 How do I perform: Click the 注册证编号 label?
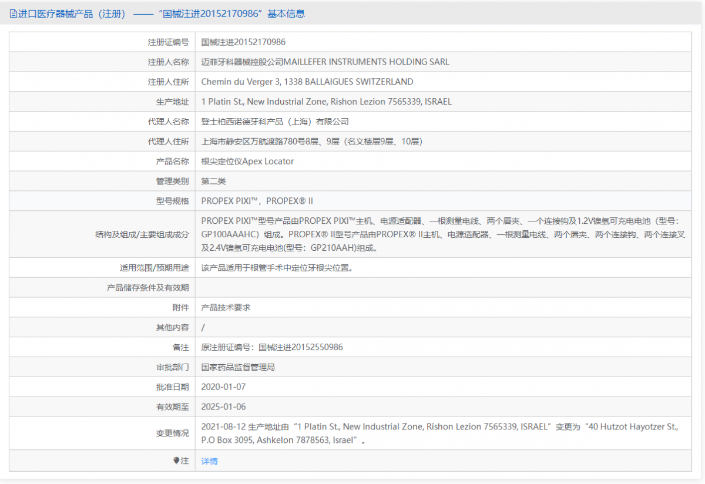click(169, 42)
